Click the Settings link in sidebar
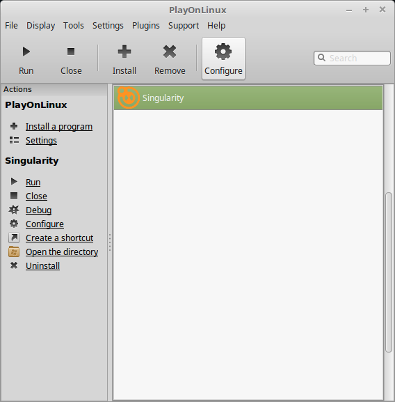Image resolution: width=395 pixels, height=402 pixels. (x=41, y=140)
